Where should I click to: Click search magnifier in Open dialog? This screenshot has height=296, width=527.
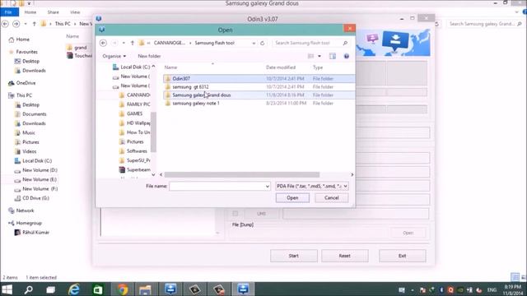click(x=345, y=43)
